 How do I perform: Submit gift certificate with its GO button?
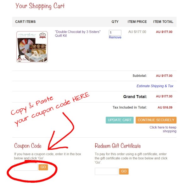coord(124,171)
